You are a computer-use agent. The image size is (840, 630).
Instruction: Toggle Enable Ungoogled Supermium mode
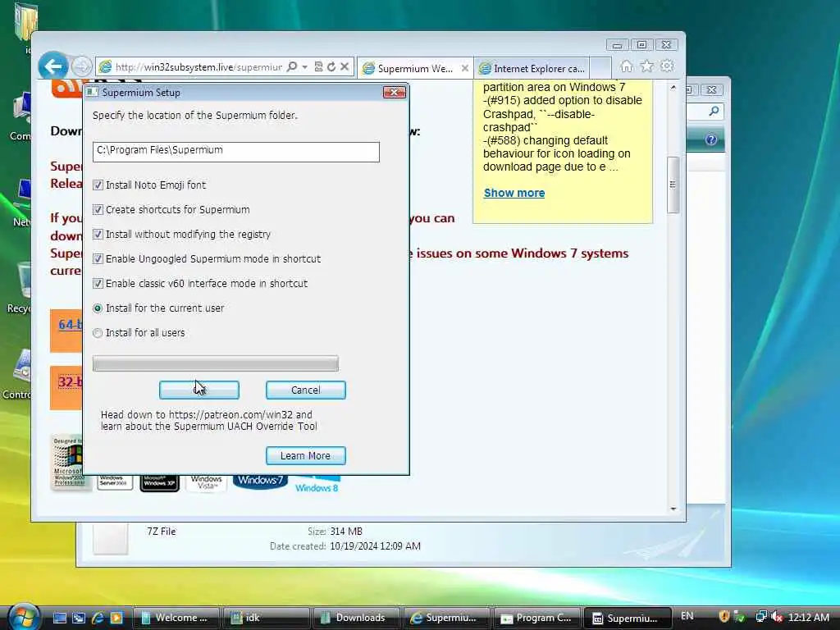tap(98, 259)
